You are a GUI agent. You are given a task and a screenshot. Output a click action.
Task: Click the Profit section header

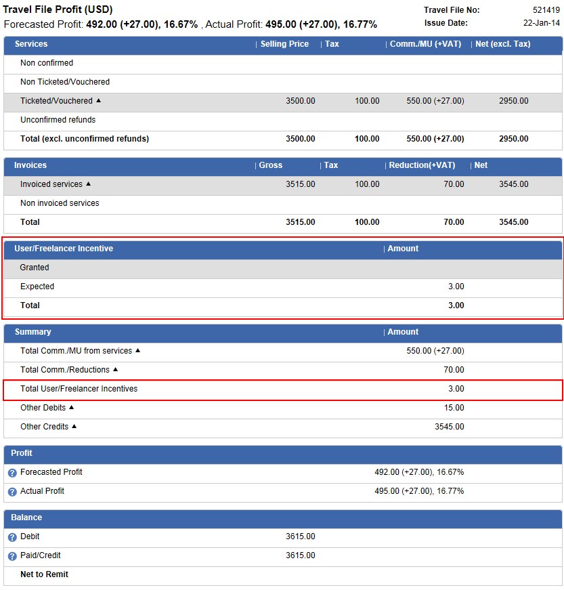tap(22, 453)
